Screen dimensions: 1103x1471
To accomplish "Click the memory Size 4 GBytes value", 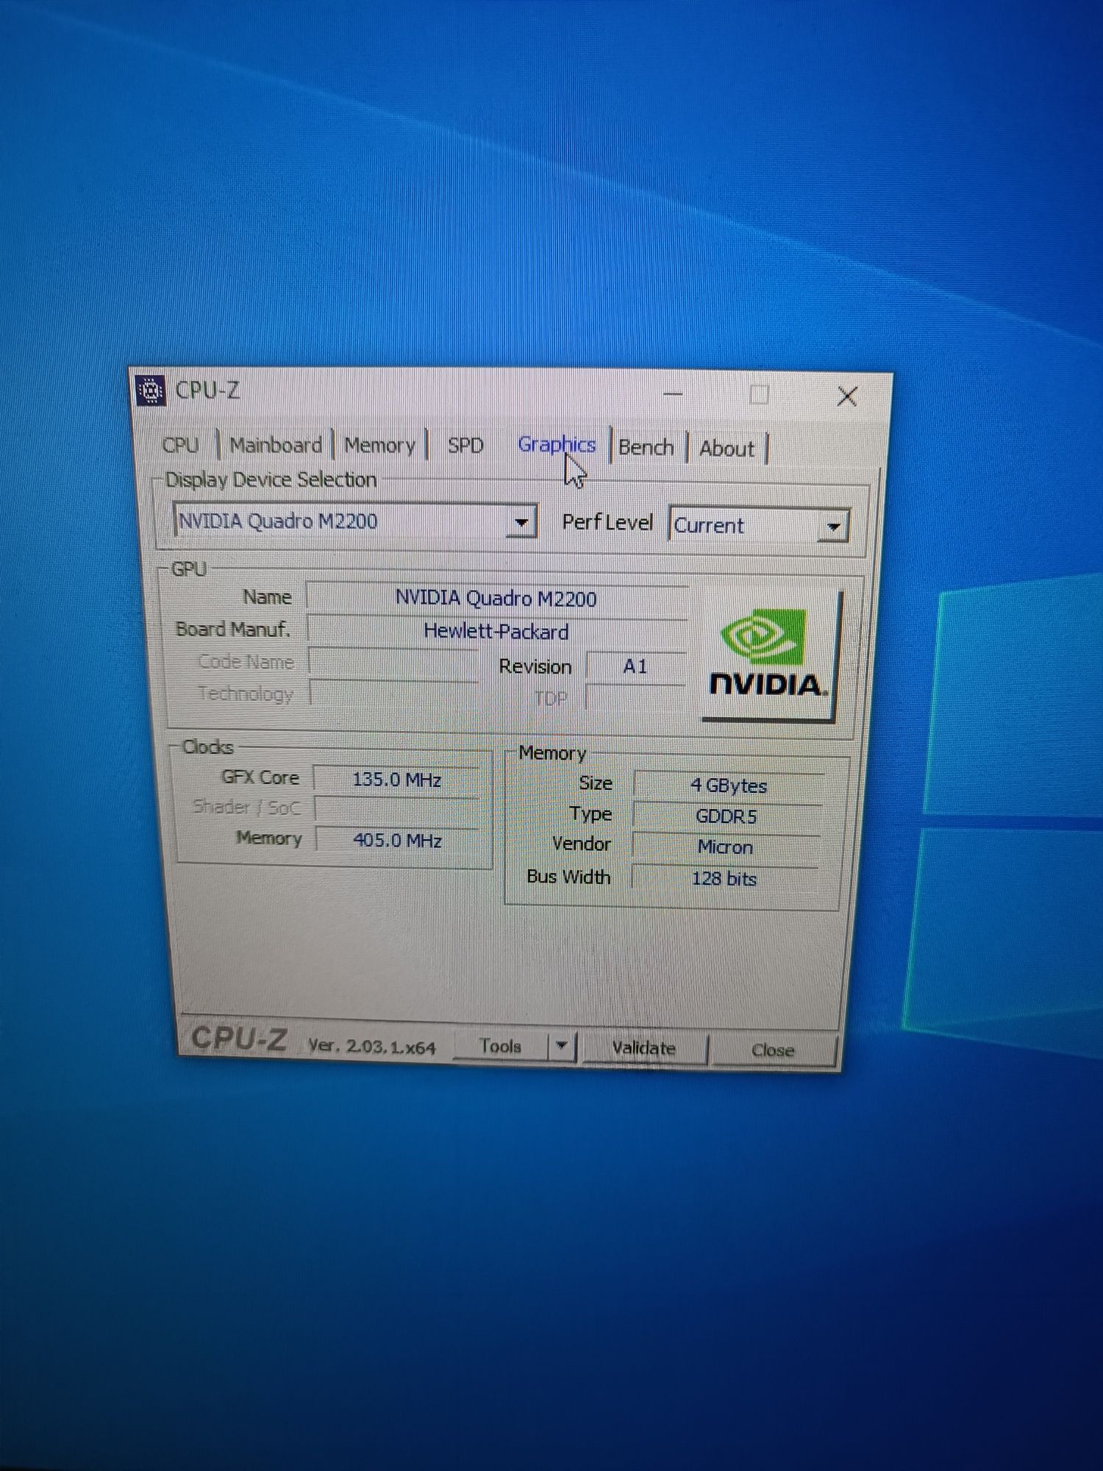I will 728,786.
